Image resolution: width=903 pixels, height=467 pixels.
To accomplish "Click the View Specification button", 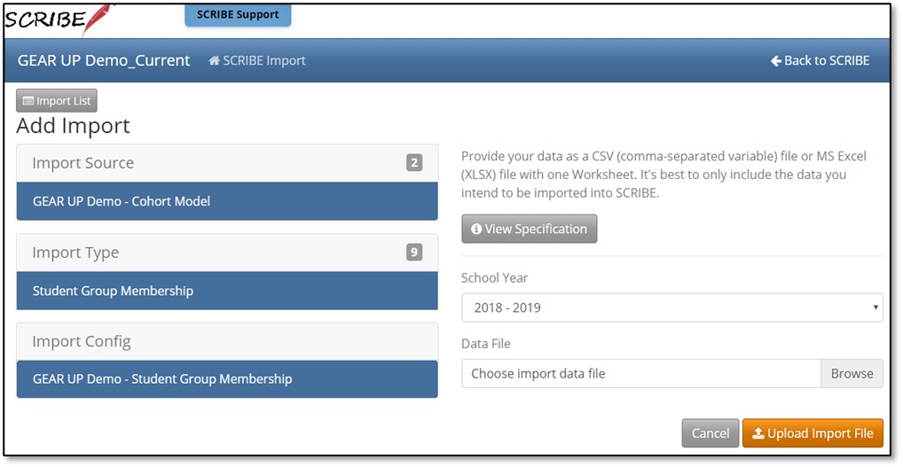I will (530, 229).
